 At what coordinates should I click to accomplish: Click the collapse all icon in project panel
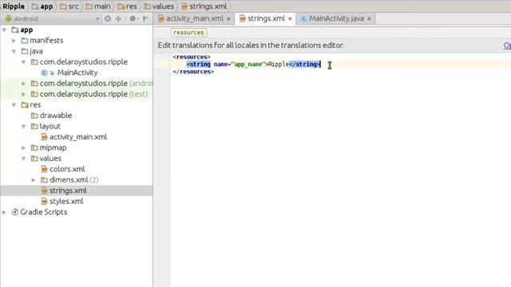[118, 18]
